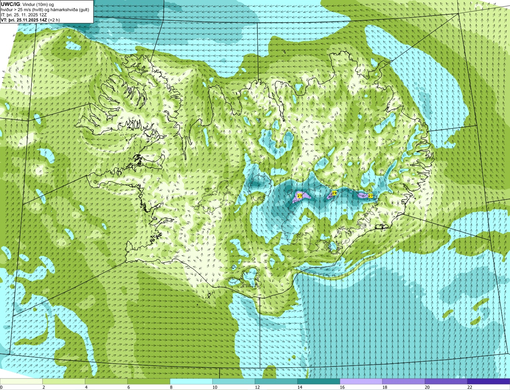Select the 4–6 m/s green legend swatch
Image resolution: width=510 pixels, height=390 pixels.
coord(106,381)
